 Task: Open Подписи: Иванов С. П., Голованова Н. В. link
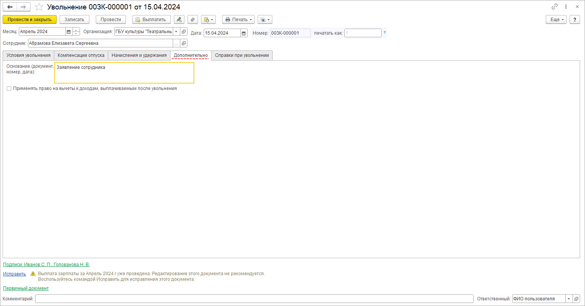click(46, 265)
